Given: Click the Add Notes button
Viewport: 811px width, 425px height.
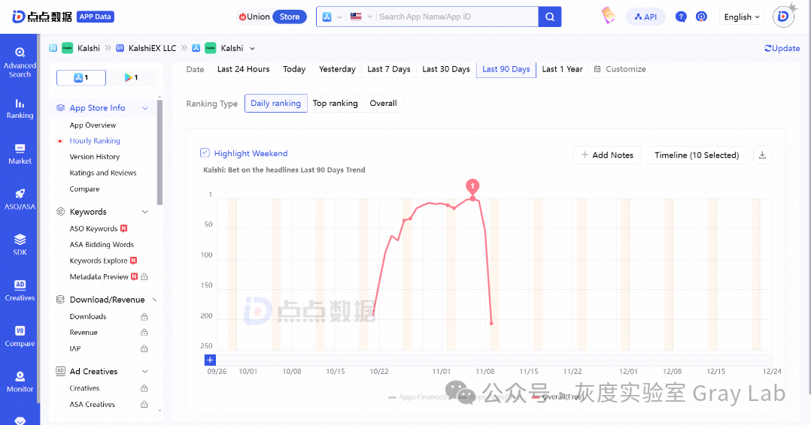Looking at the screenshot, I should [x=607, y=155].
